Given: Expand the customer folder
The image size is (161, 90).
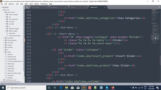Looking at the screenshot, I should (4, 38).
